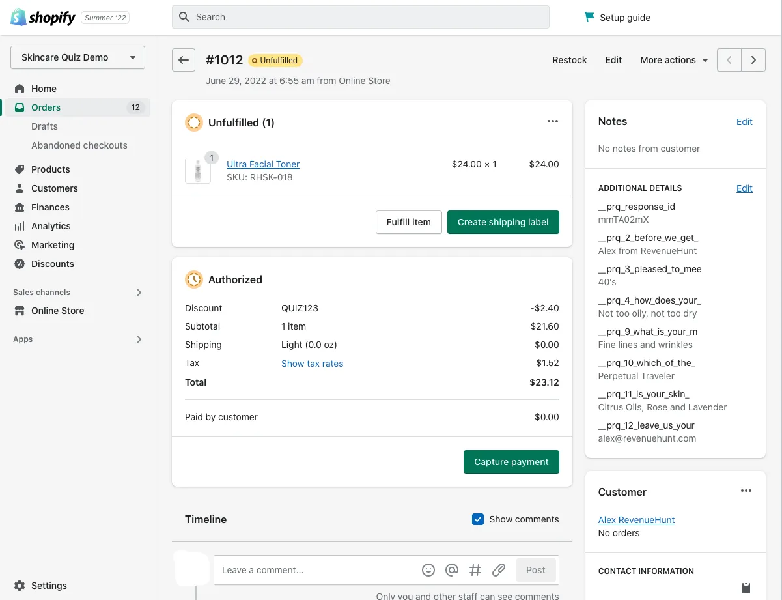Click the alex@revenuehunt.com value
The height and width of the screenshot is (600, 782).
point(647,438)
